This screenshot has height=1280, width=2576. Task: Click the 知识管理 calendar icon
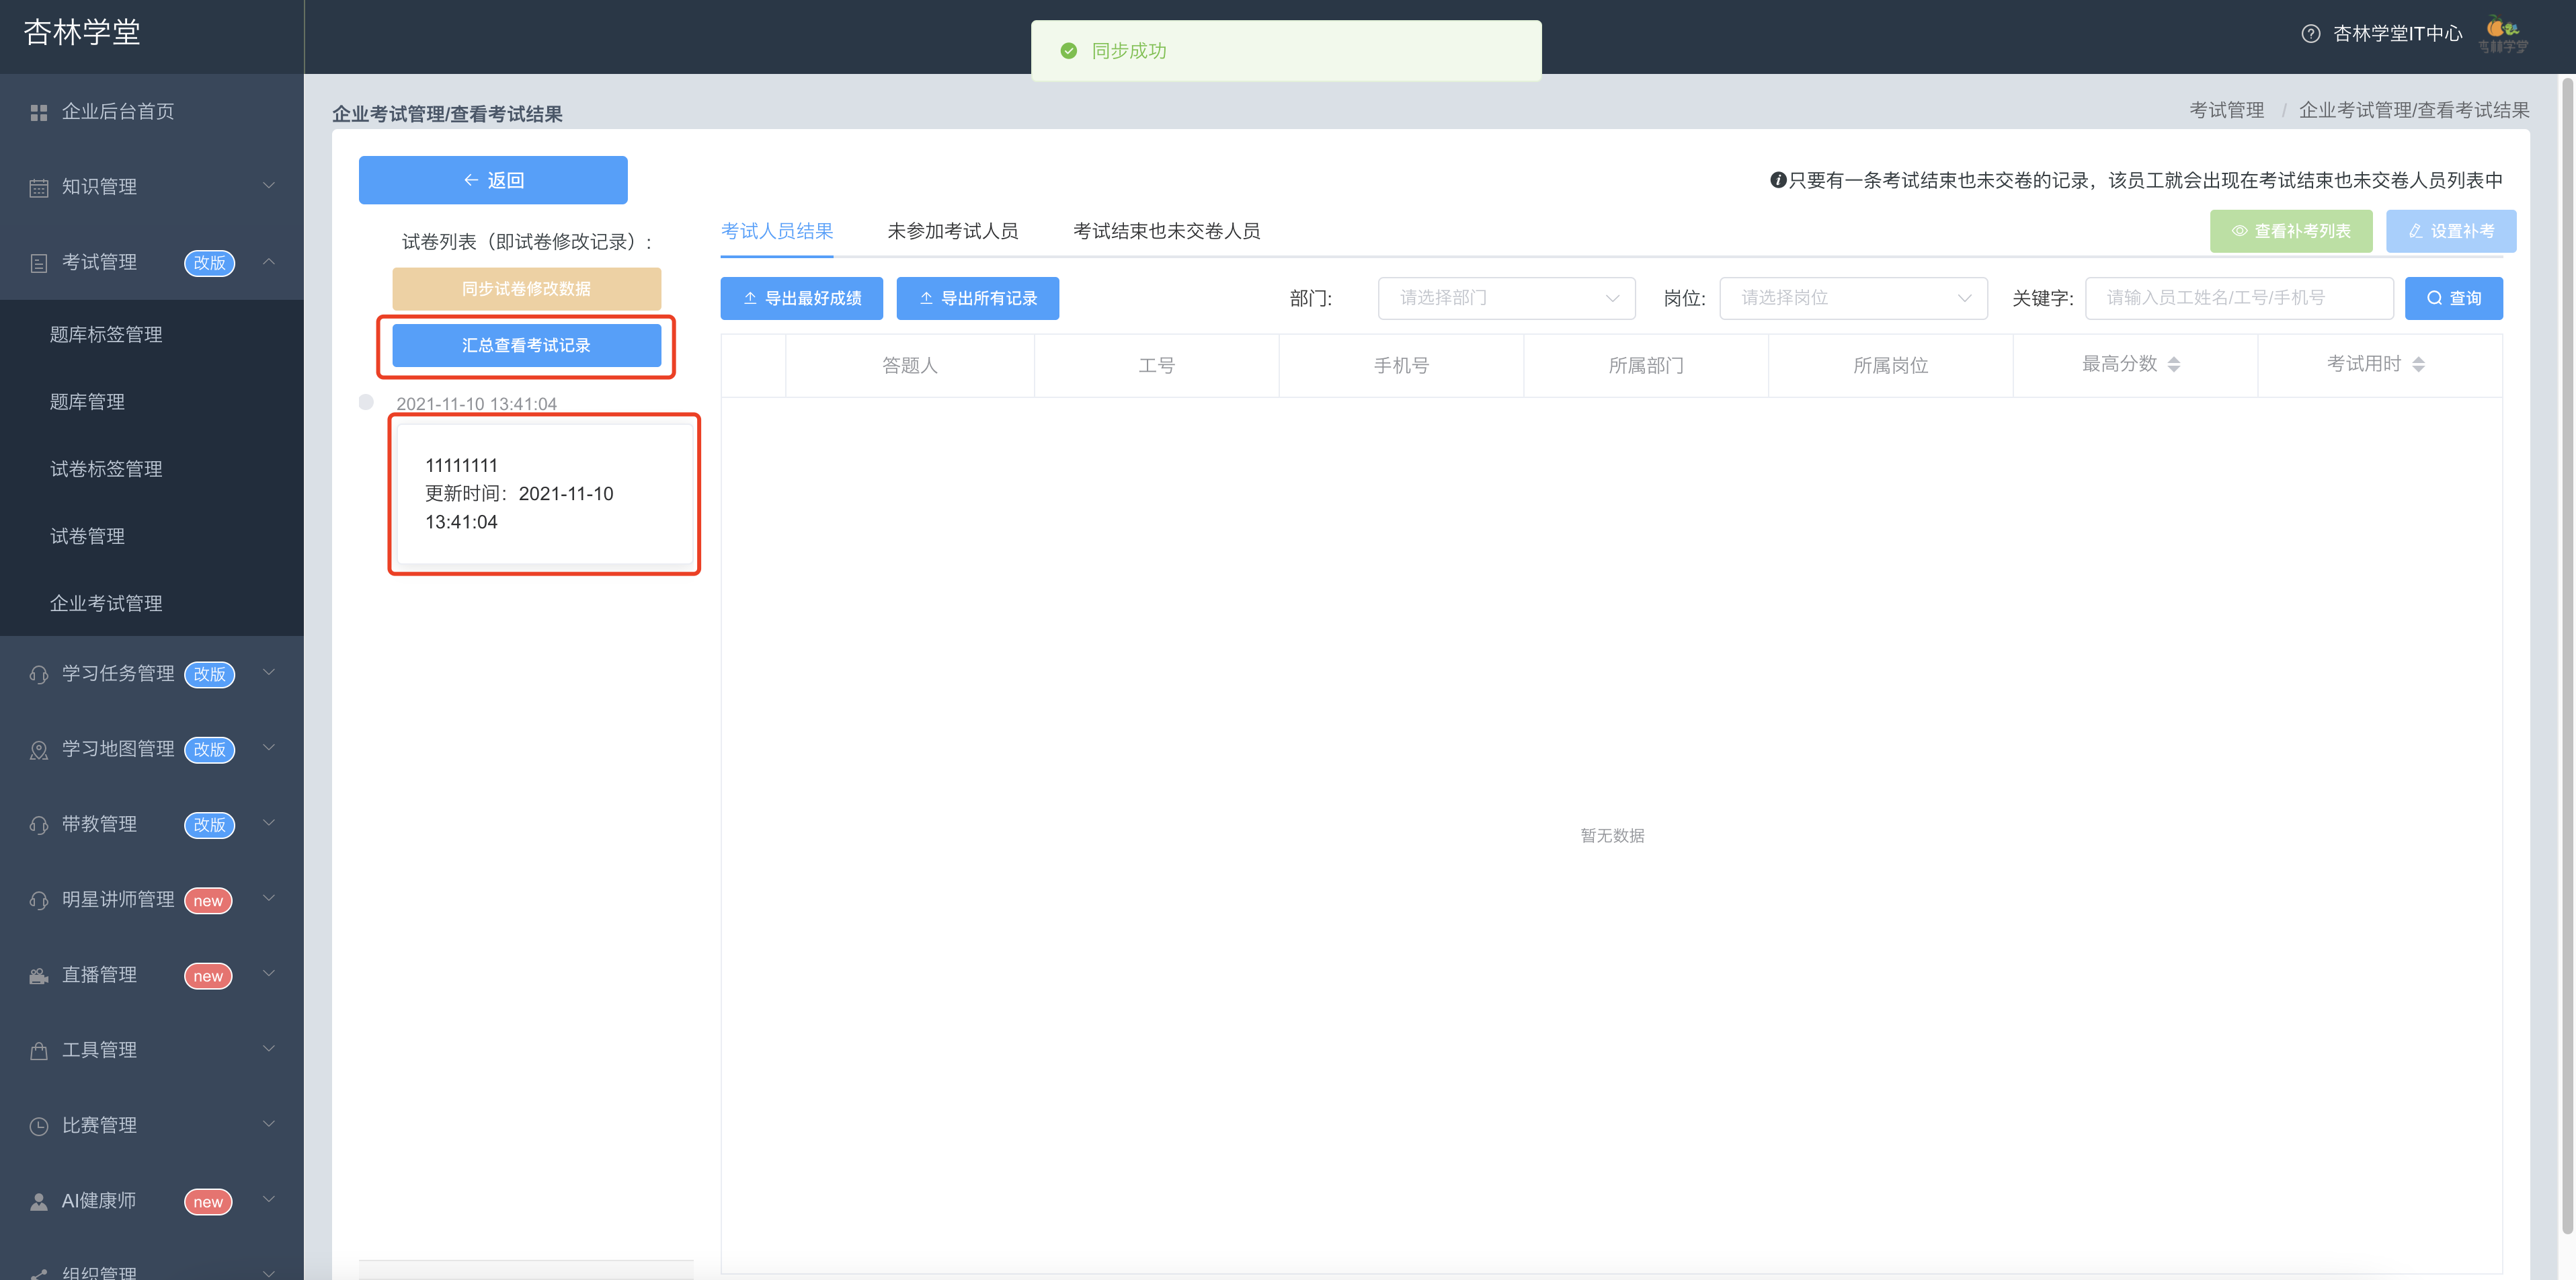[x=39, y=187]
